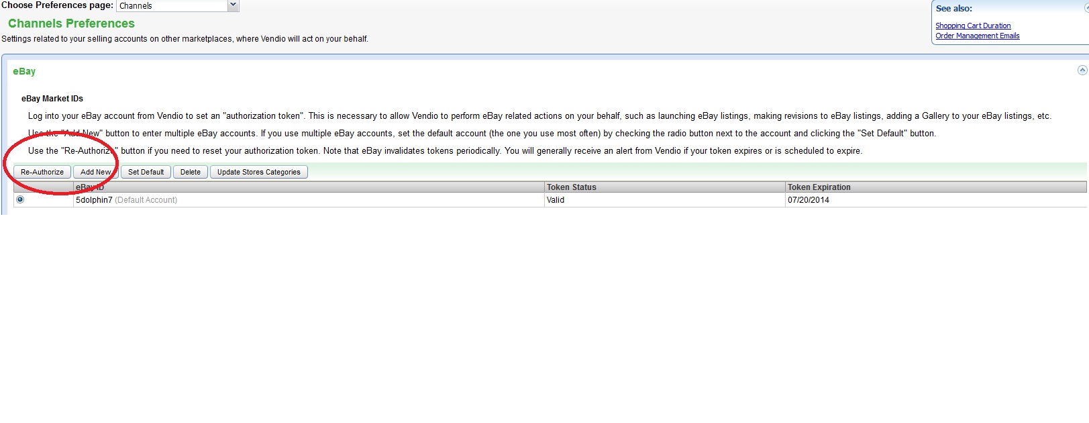Collapse the See also panel
This screenshot has width=1089, height=423.
[1086, 8]
